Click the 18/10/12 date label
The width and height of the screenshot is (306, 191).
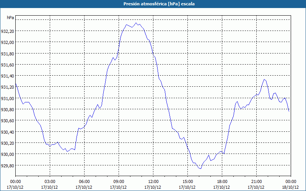[x=291, y=187]
